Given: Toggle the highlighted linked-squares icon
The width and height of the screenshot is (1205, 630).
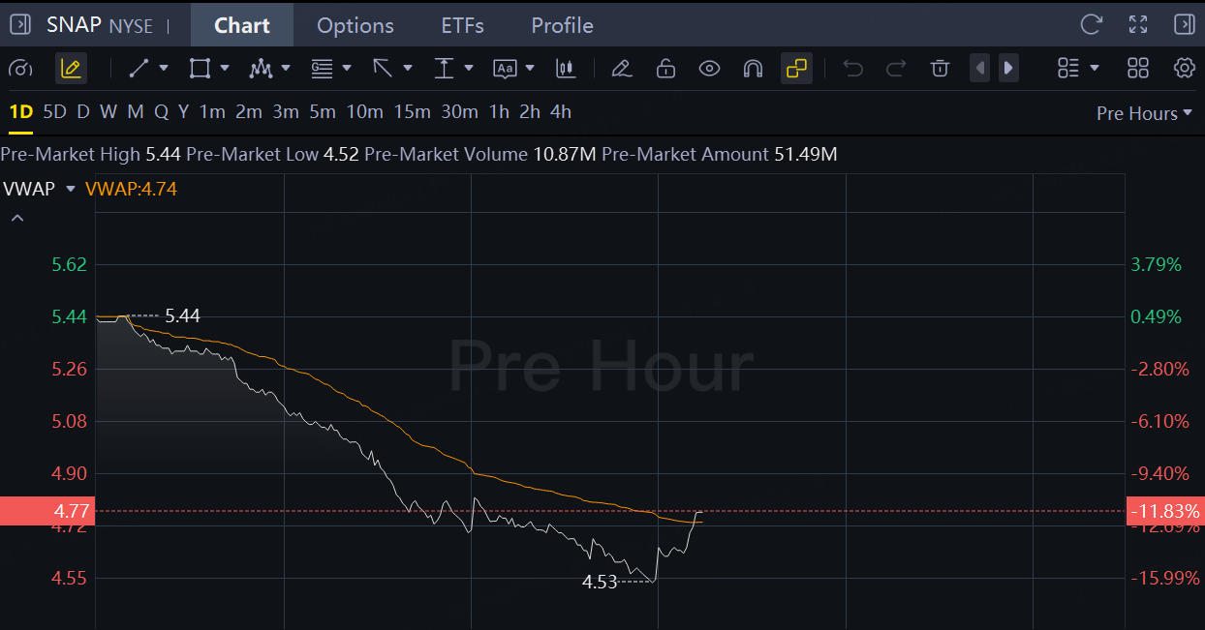Looking at the screenshot, I should pos(796,68).
